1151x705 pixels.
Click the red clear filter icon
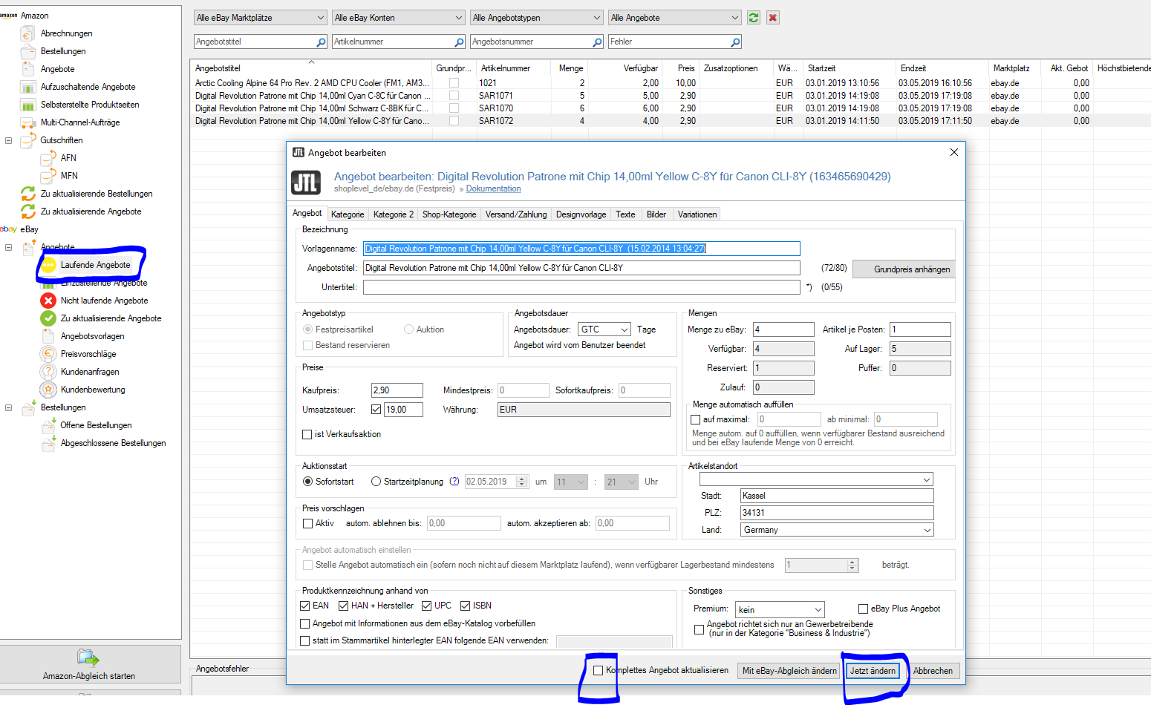point(773,18)
